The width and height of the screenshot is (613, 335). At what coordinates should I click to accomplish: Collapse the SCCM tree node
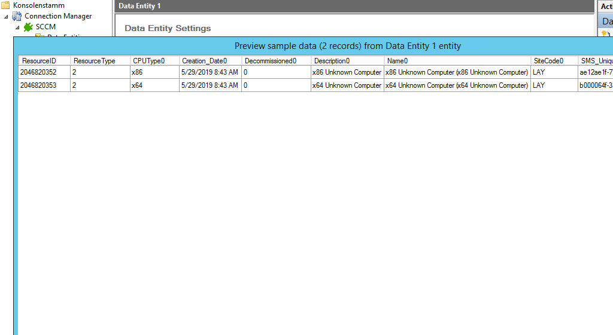17,27
